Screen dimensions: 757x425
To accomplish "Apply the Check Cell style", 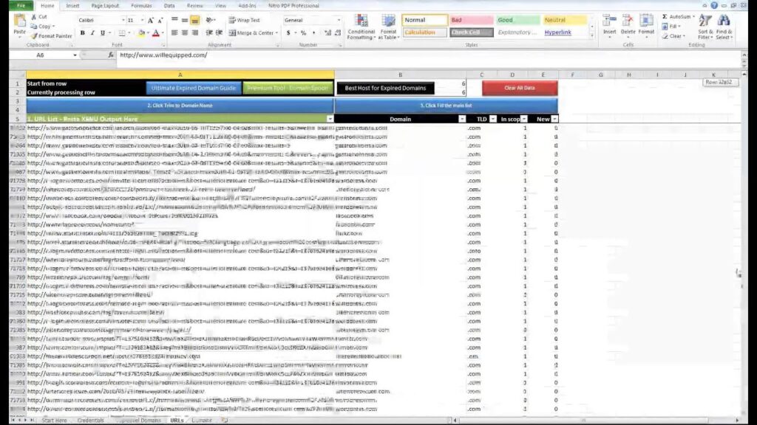I will 471,32.
